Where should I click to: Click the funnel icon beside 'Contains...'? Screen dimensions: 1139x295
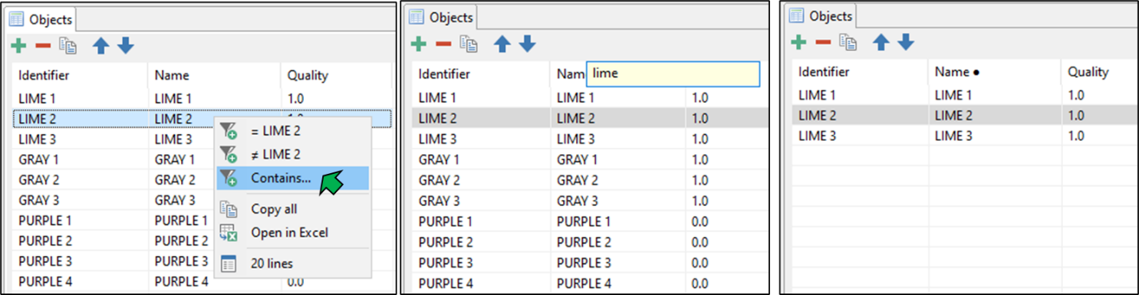229,178
